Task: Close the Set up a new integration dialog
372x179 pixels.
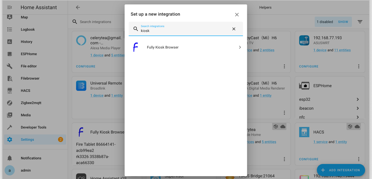Action: [237, 15]
